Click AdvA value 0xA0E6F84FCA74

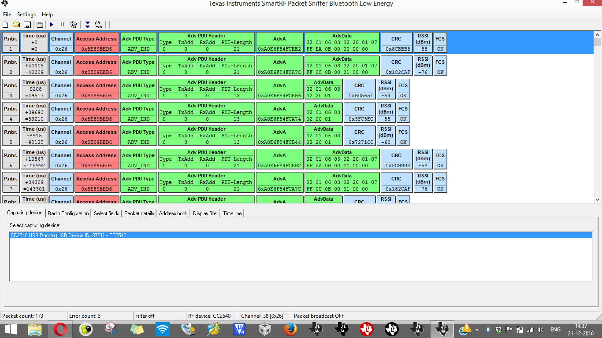coord(279,119)
